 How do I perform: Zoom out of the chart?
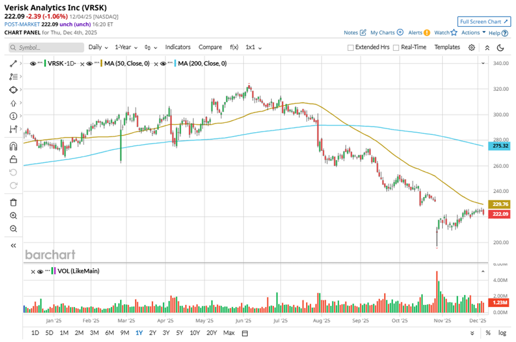pyautogui.click(x=13, y=229)
